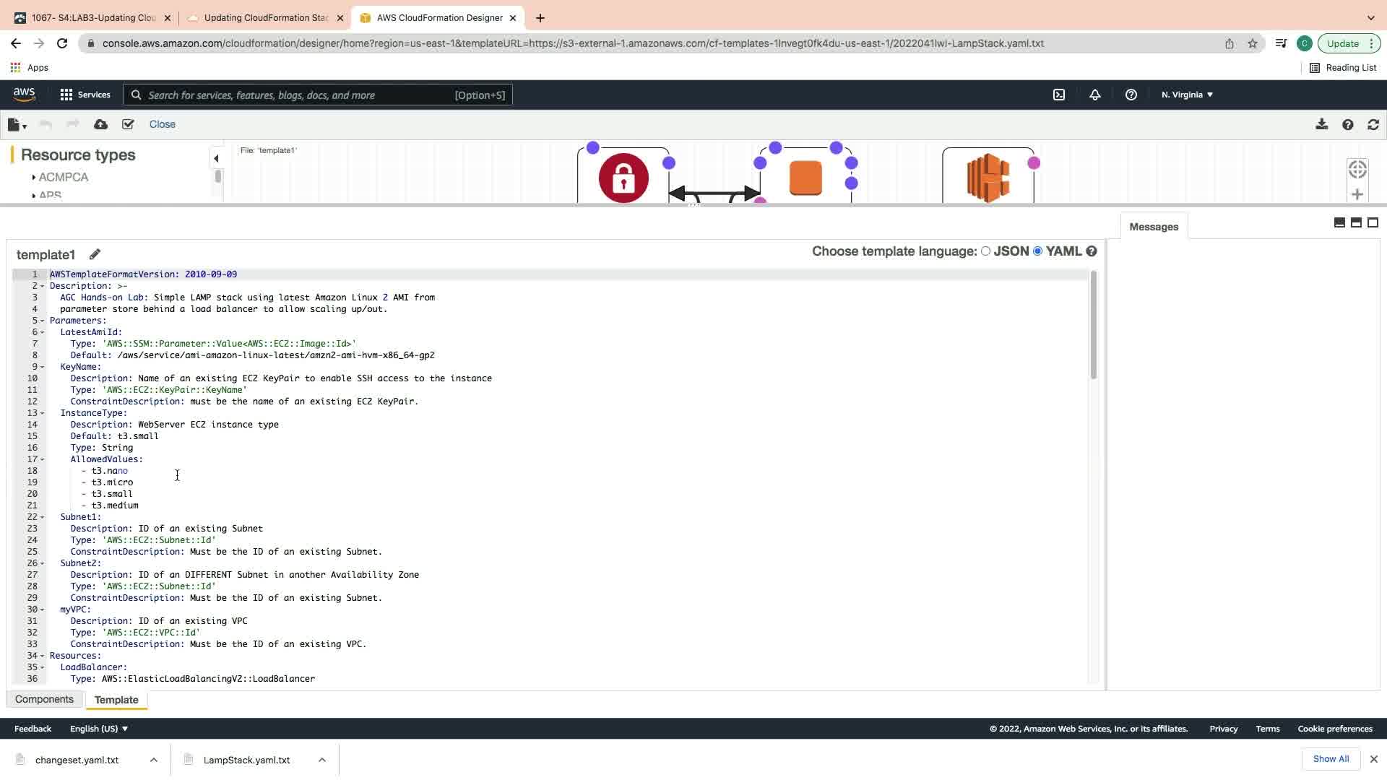The height and width of the screenshot is (780, 1387).
Task: Click the Create stack cloud upload icon
Action: 101,125
